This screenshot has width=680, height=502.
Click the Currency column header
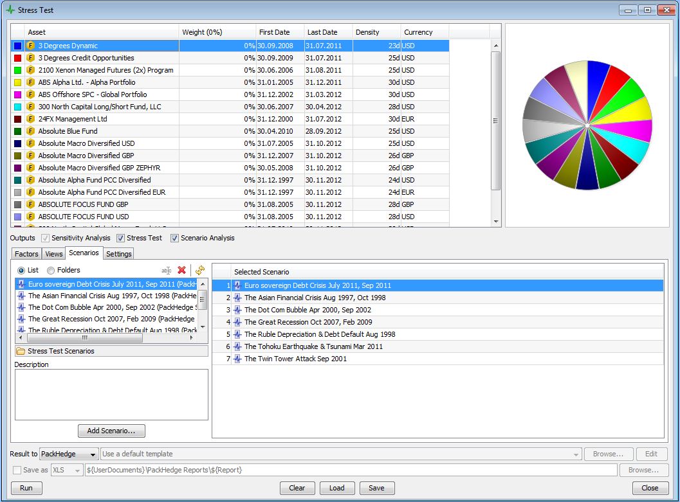[x=425, y=32]
